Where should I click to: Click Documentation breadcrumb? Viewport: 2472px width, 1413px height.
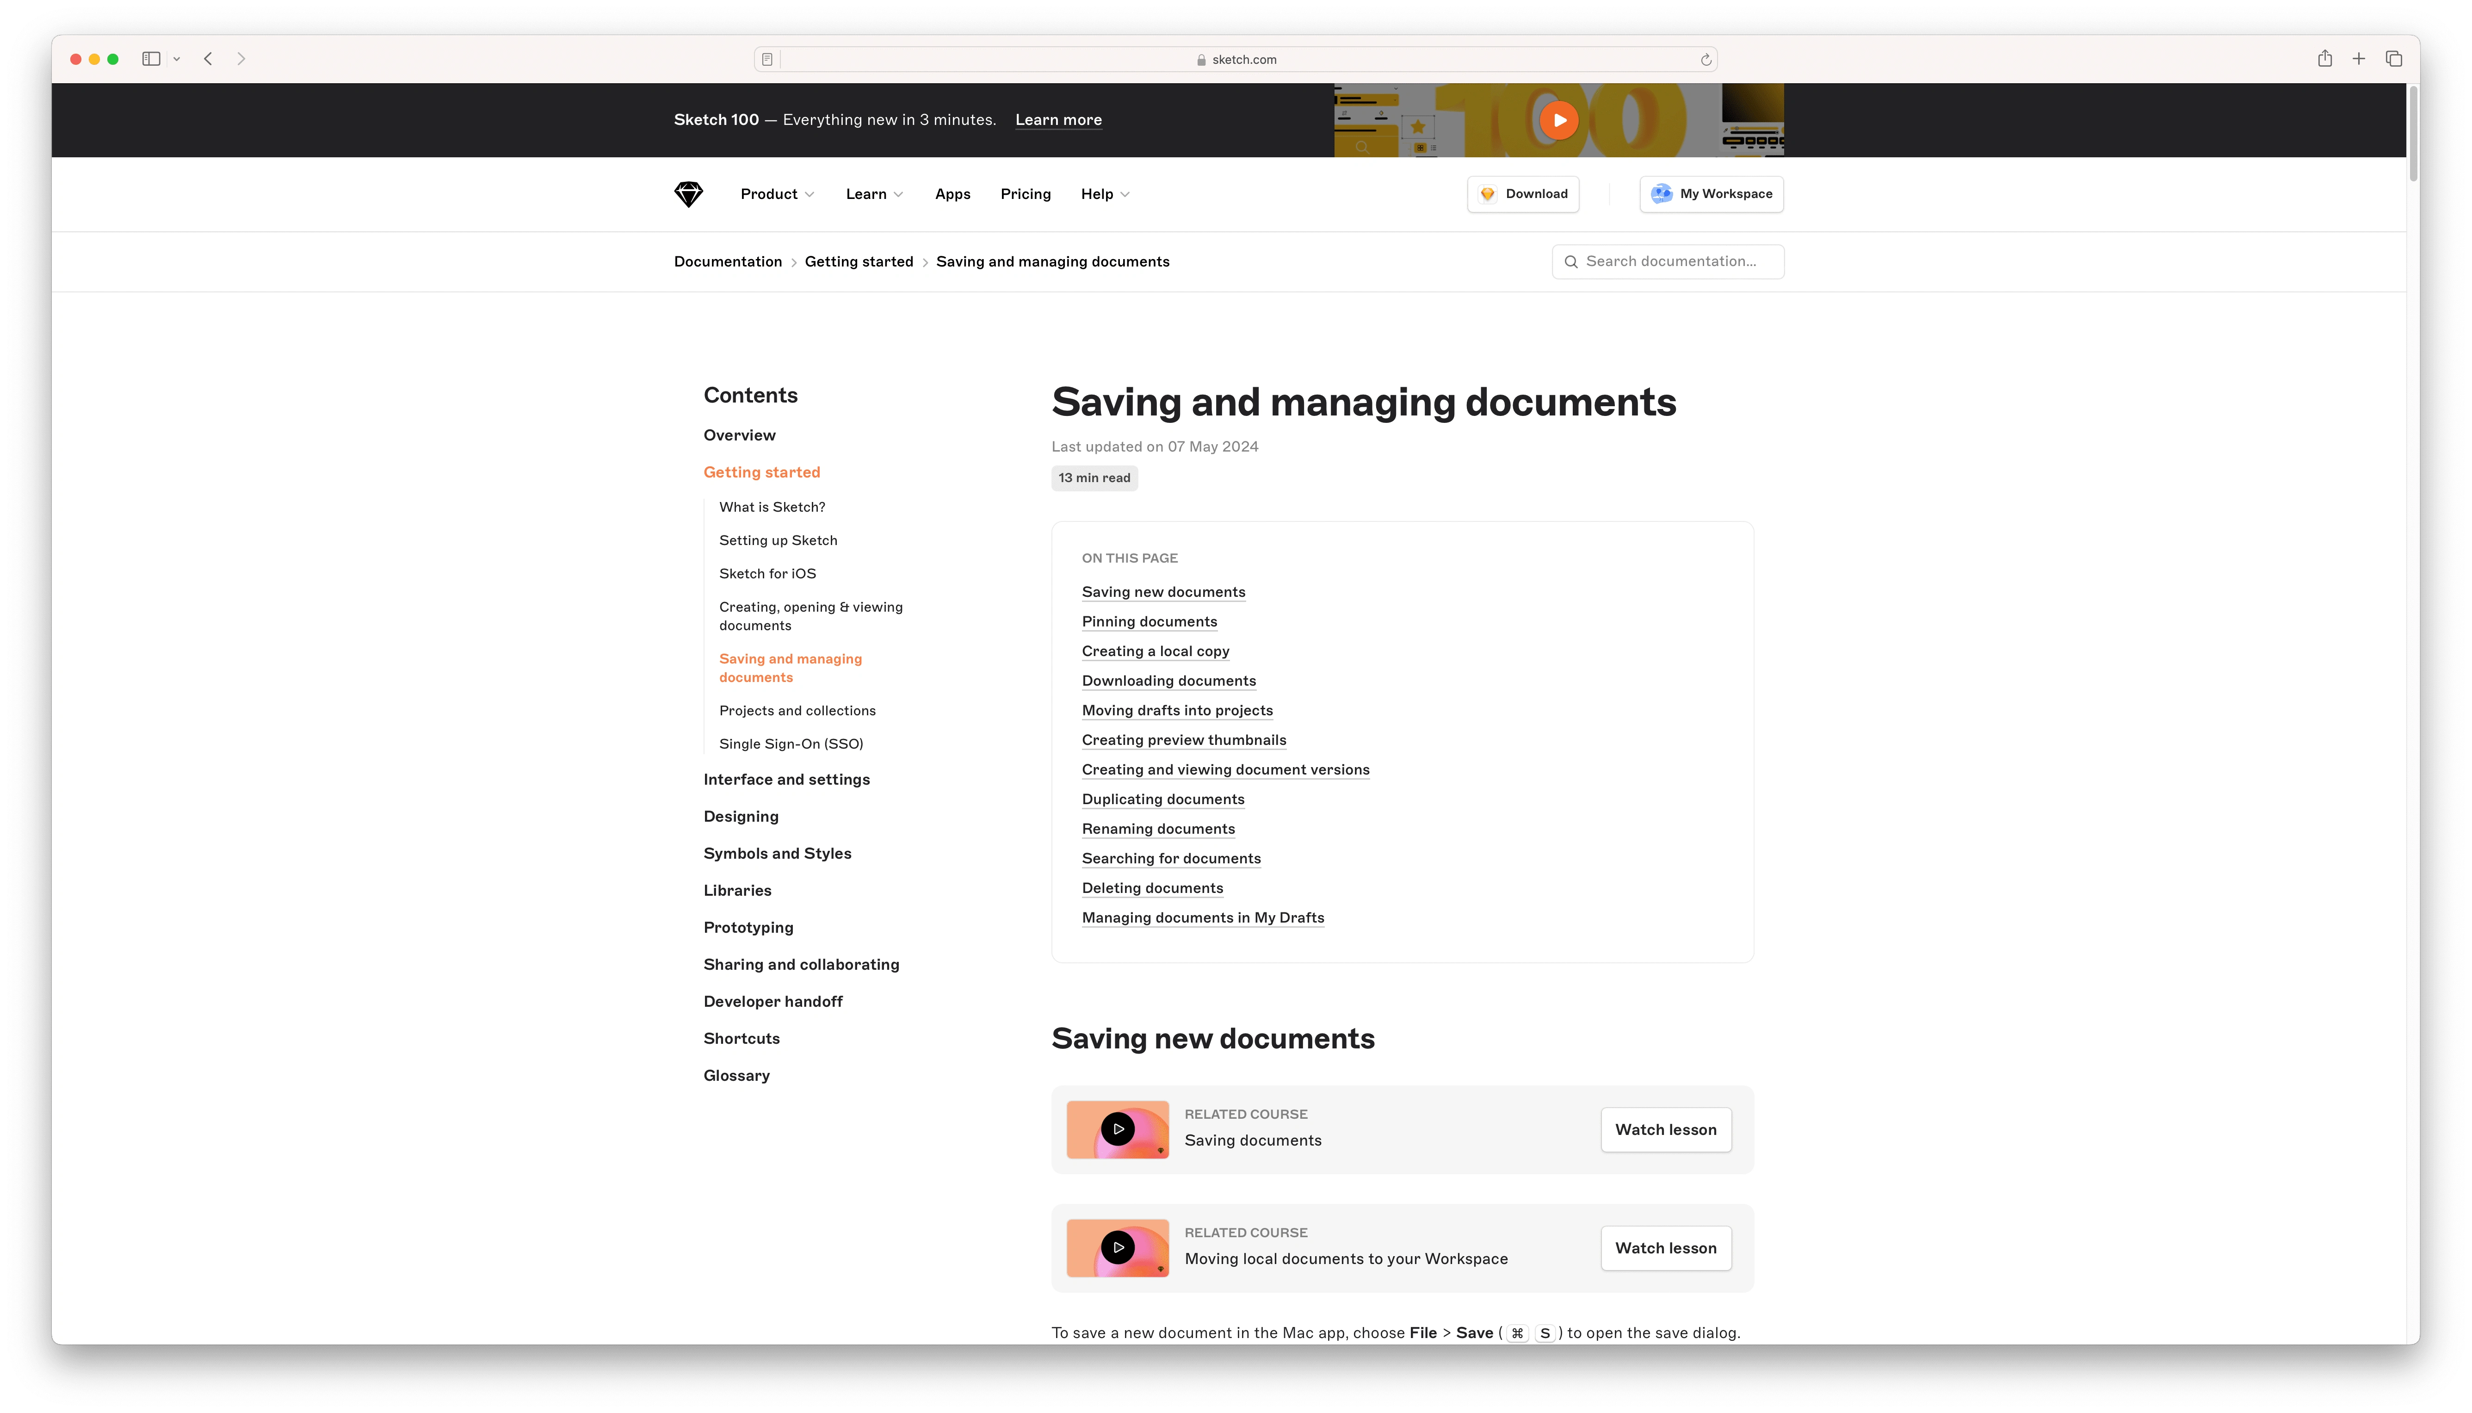tap(728, 262)
